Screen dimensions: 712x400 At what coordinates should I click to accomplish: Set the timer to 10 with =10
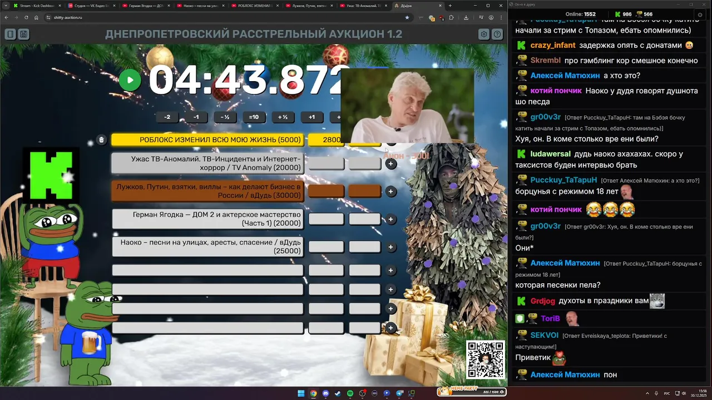[254, 117]
